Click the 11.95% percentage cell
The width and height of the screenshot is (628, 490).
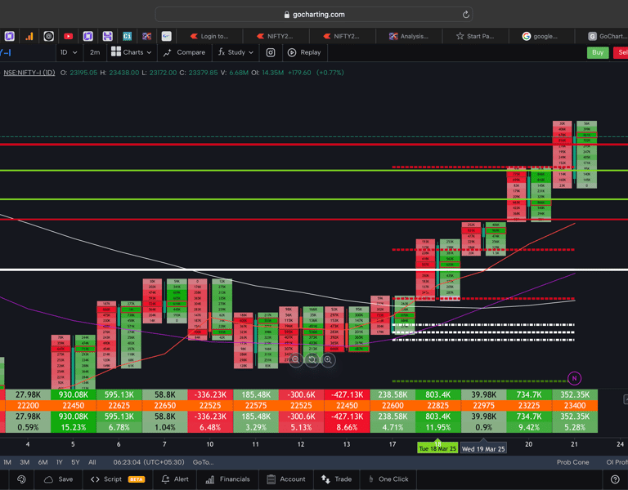pyautogui.click(x=437, y=427)
